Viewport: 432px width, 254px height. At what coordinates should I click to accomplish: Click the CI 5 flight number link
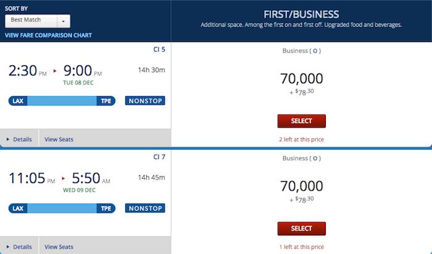(159, 49)
